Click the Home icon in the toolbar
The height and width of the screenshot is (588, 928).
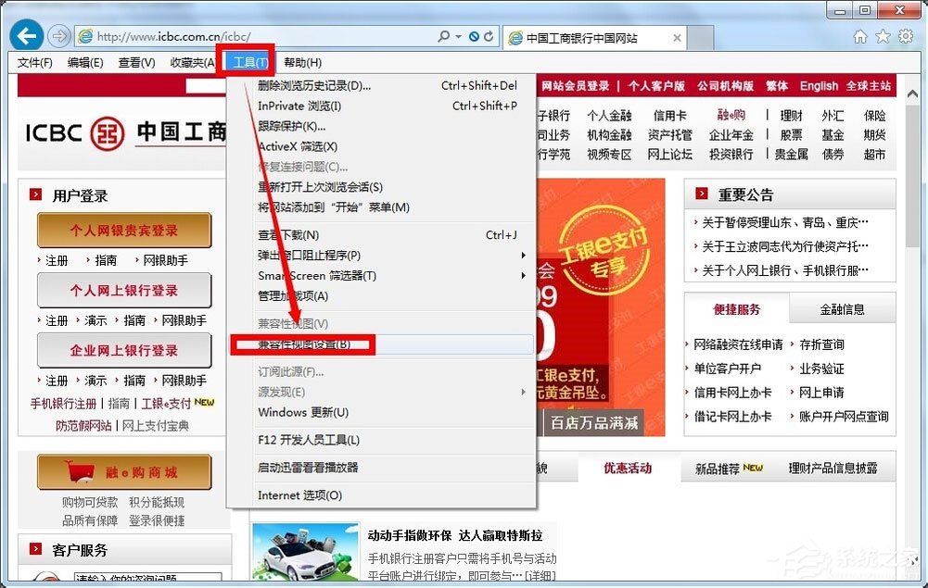(x=860, y=35)
